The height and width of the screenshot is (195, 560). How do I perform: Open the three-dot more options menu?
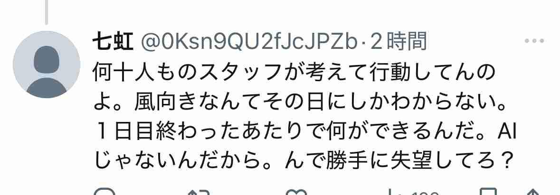[534, 41]
